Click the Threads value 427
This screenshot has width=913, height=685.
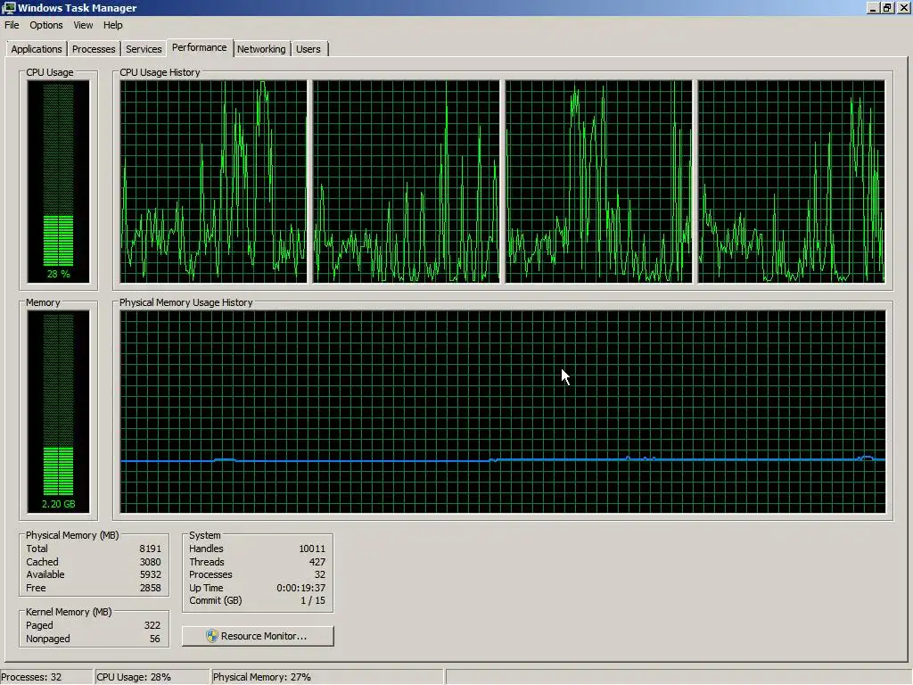tap(317, 562)
